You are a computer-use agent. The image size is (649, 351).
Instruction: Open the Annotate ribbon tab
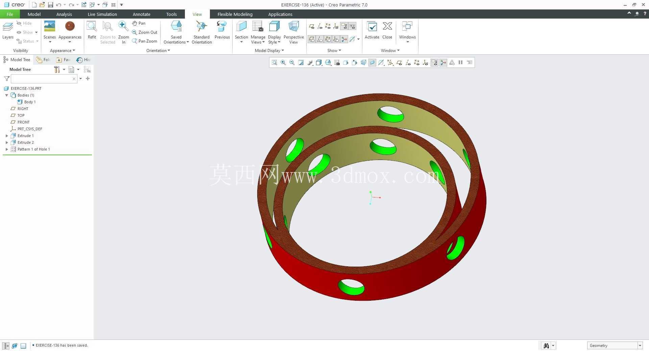pyautogui.click(x=141, y=14)
